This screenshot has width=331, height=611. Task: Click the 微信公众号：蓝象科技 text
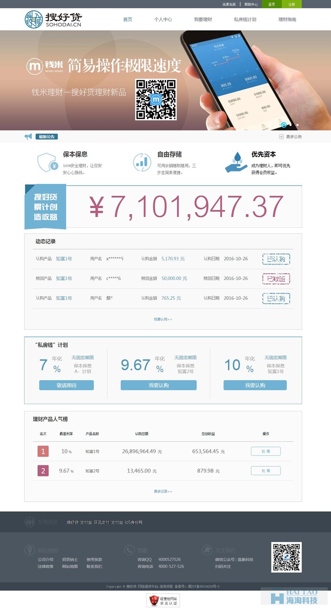[x=234, y=560]
